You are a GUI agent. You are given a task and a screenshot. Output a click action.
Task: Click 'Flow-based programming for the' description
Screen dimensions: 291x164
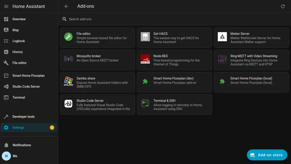tap(176, 60)
